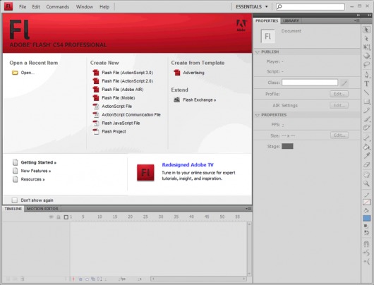Open the Help menu
Image resolution: width=374 pixels, height=285 pixels.
point(104,6)
